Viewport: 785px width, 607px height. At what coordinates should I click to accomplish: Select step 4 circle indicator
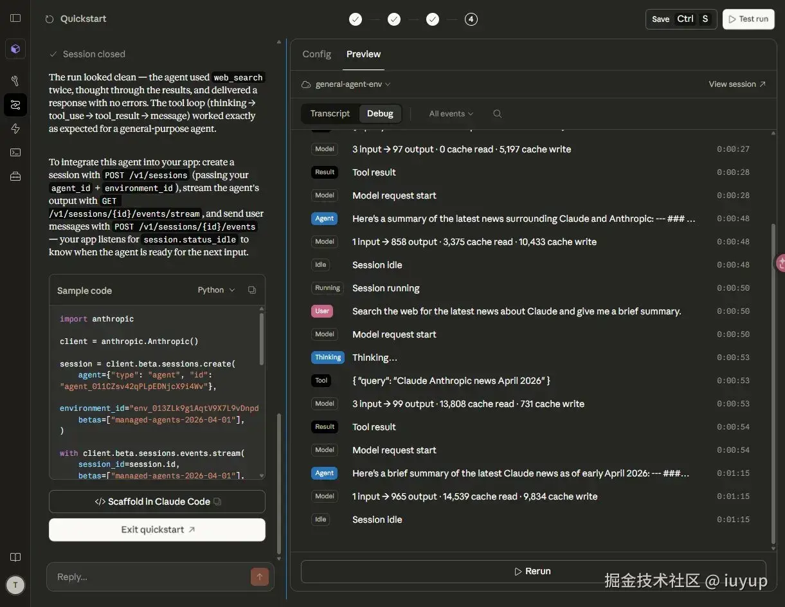tap(471, 19)
